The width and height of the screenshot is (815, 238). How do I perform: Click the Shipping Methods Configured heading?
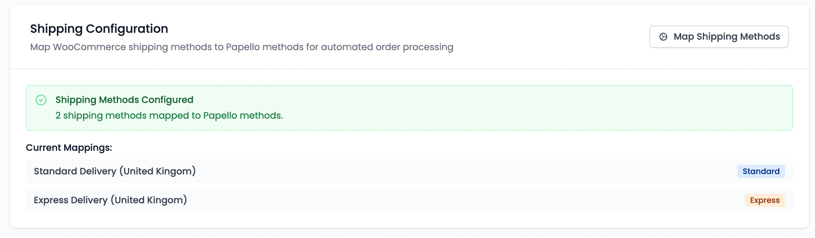pyautogui.click(x=124, y=100)
